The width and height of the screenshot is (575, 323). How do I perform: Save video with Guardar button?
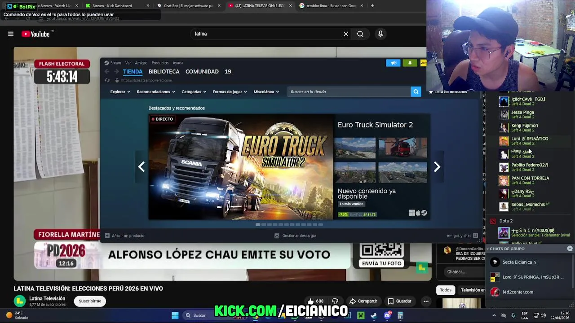399,301
